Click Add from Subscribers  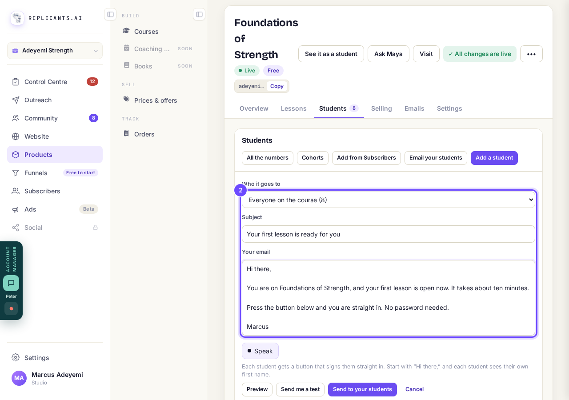pyautogui.click(x=366, y=158)
